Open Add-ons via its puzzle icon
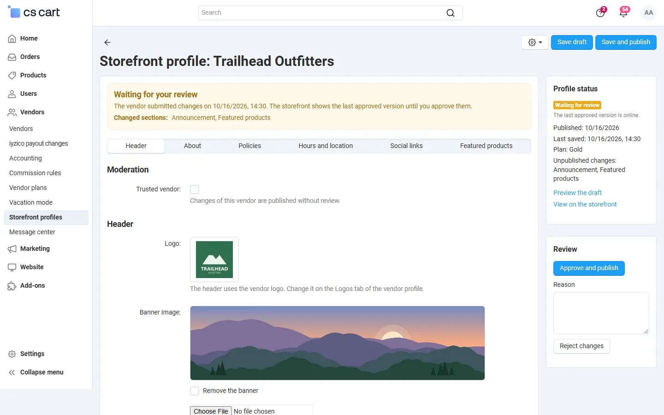Image resolution: width=664 pixels, height=415 pixels. click(x=12, y=286)
